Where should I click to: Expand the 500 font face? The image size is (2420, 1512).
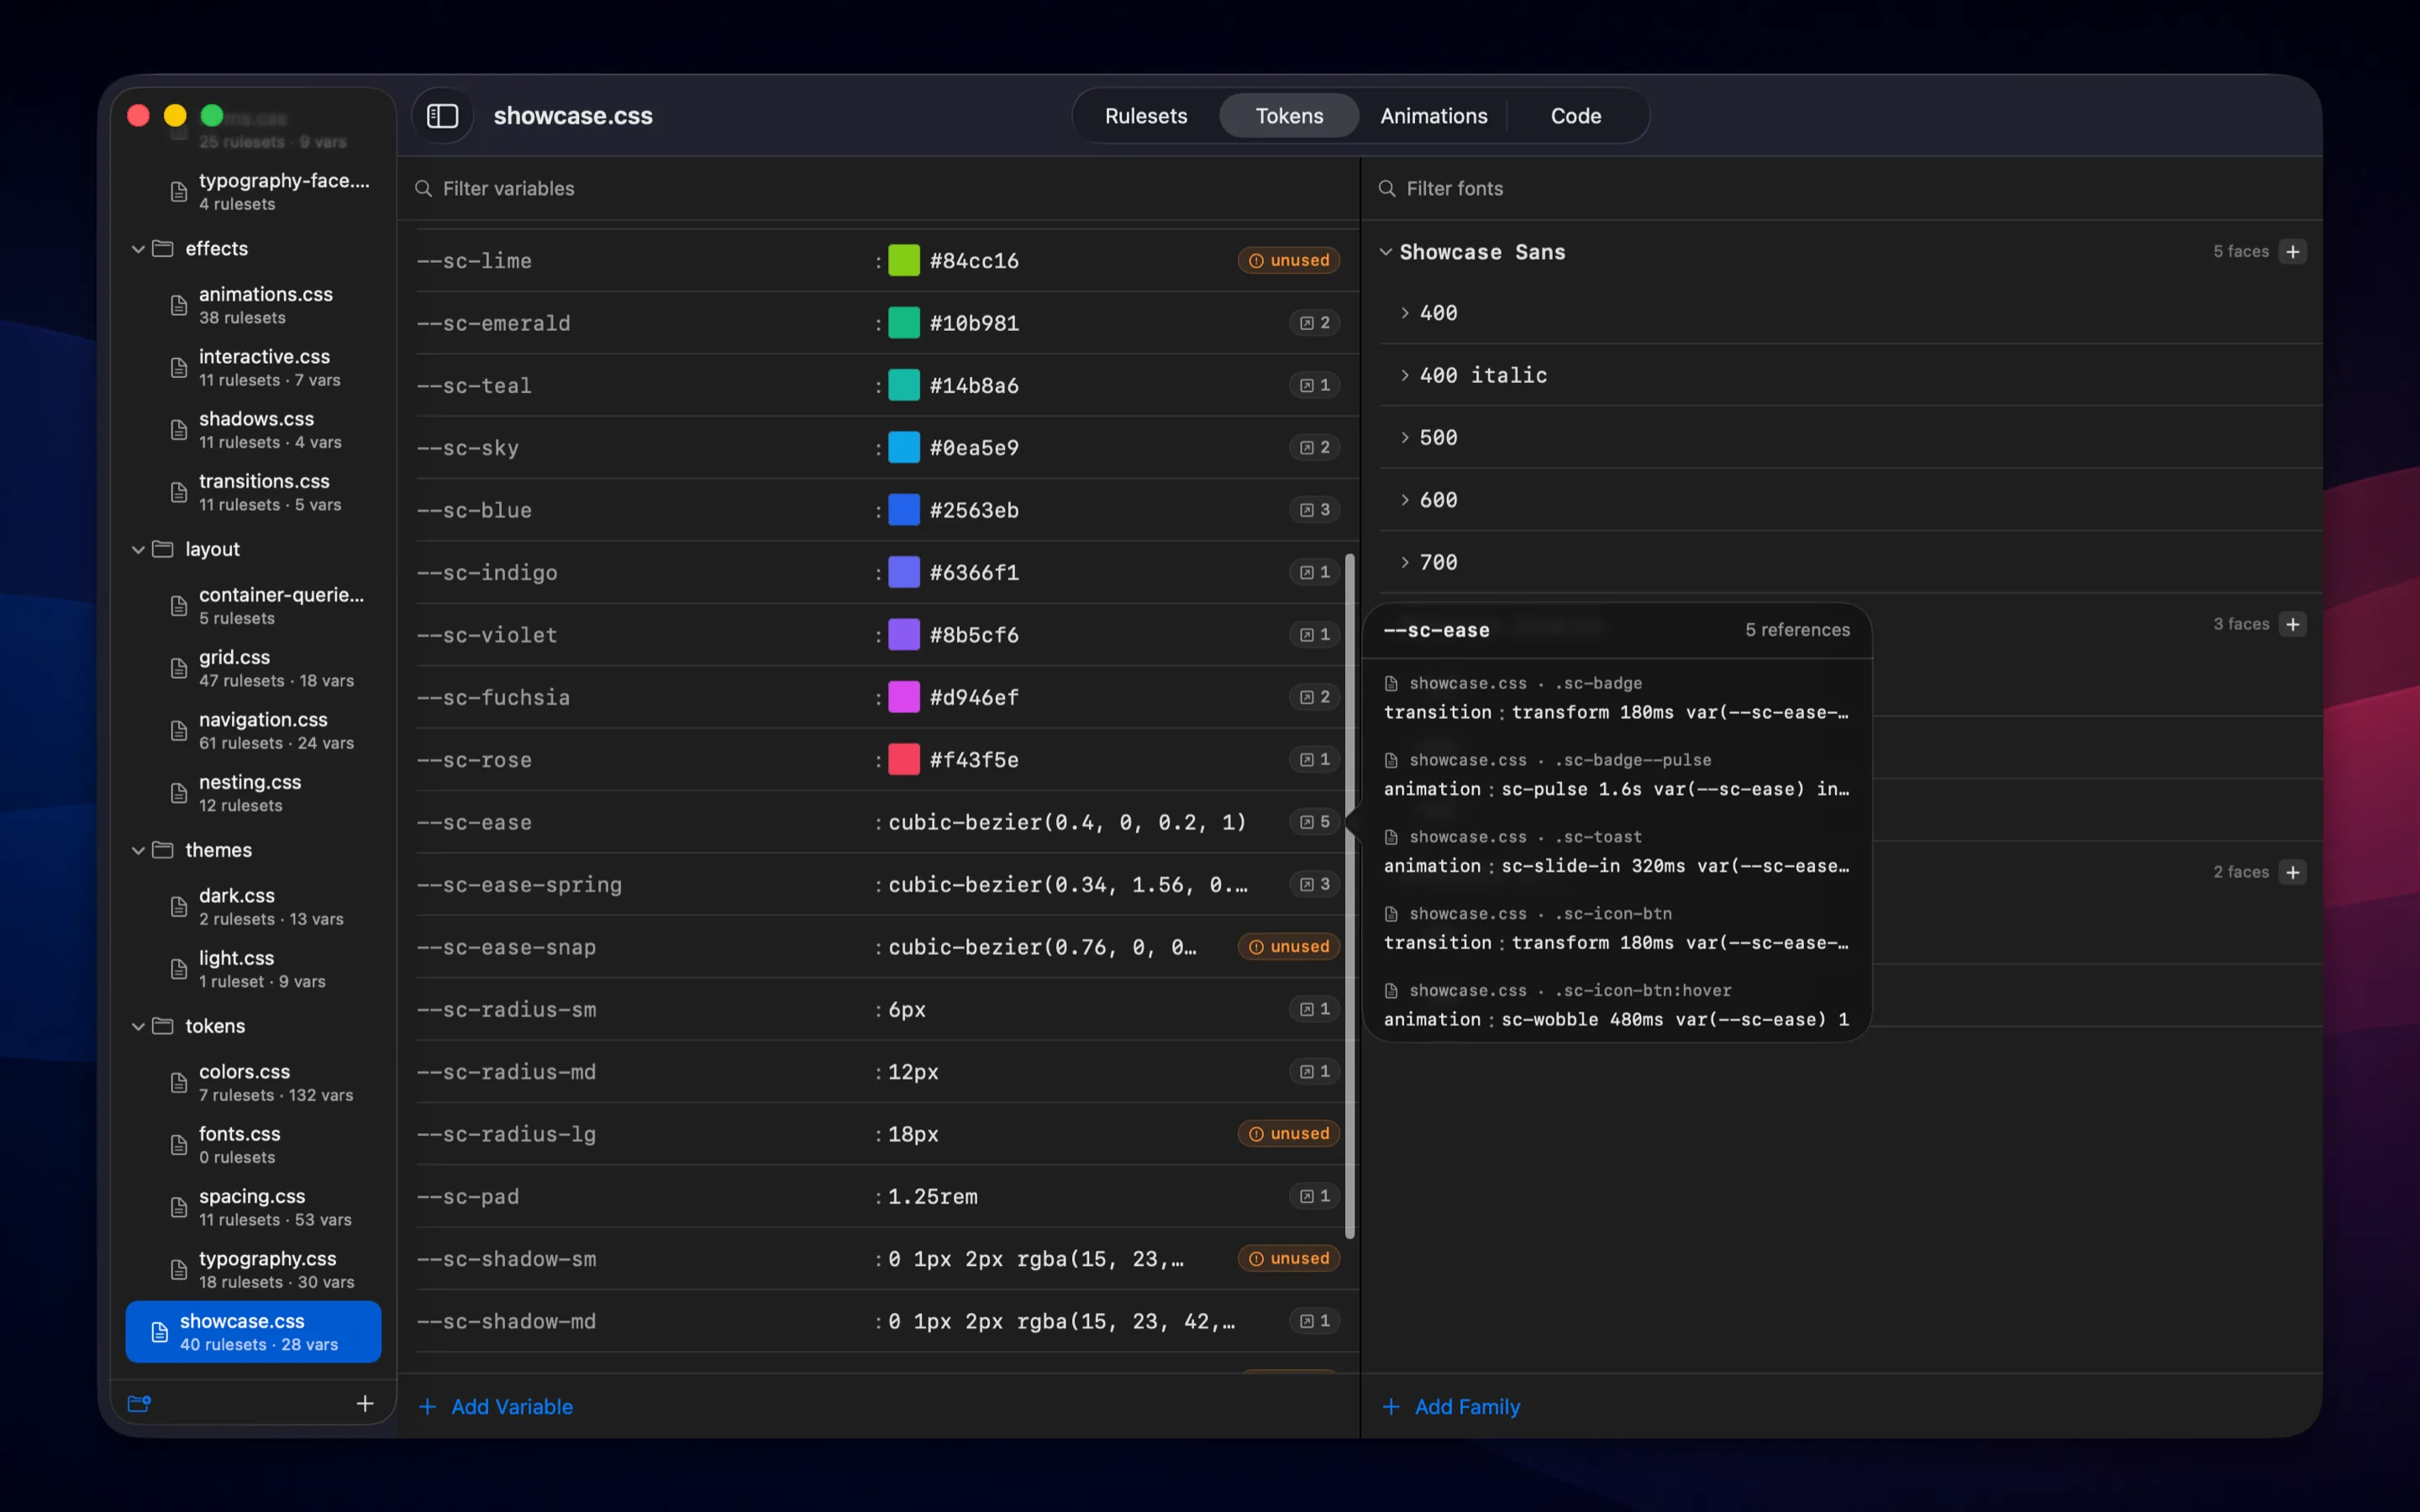pyautogui.click(x=1405, y=437)
